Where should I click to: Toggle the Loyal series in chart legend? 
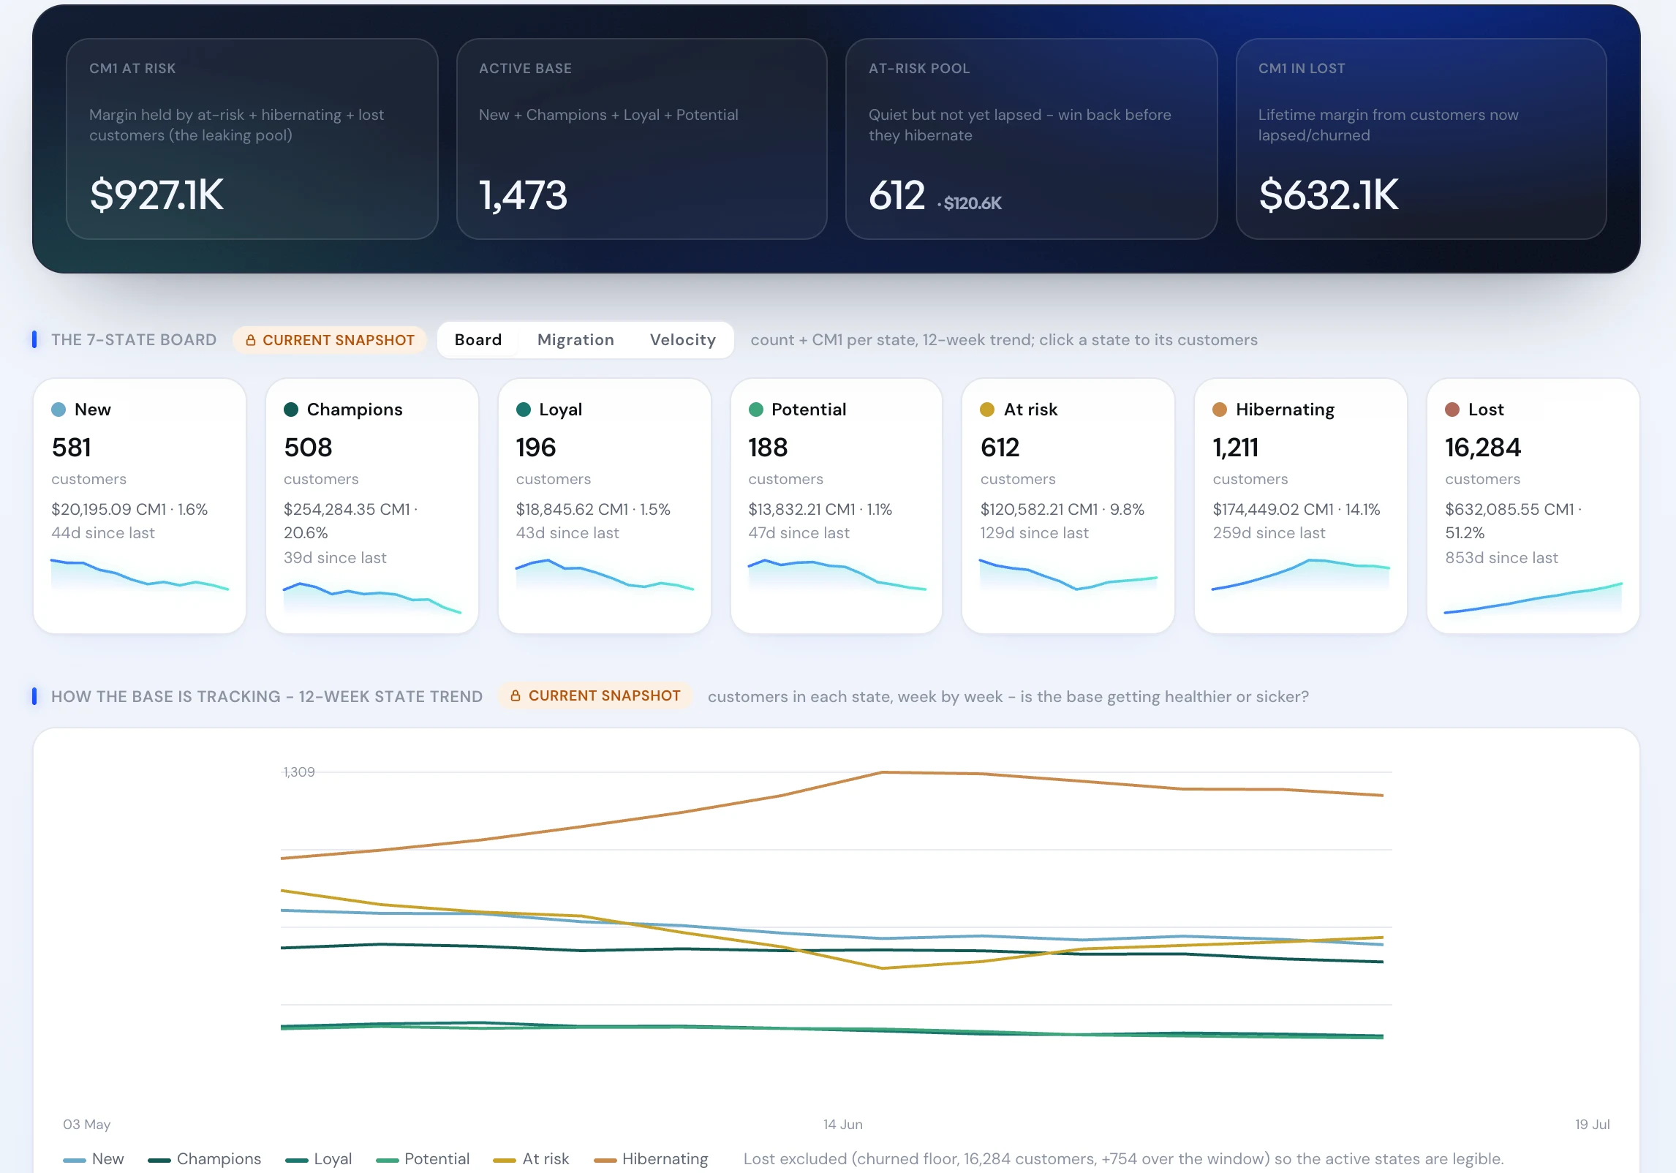click(319, 1159)
